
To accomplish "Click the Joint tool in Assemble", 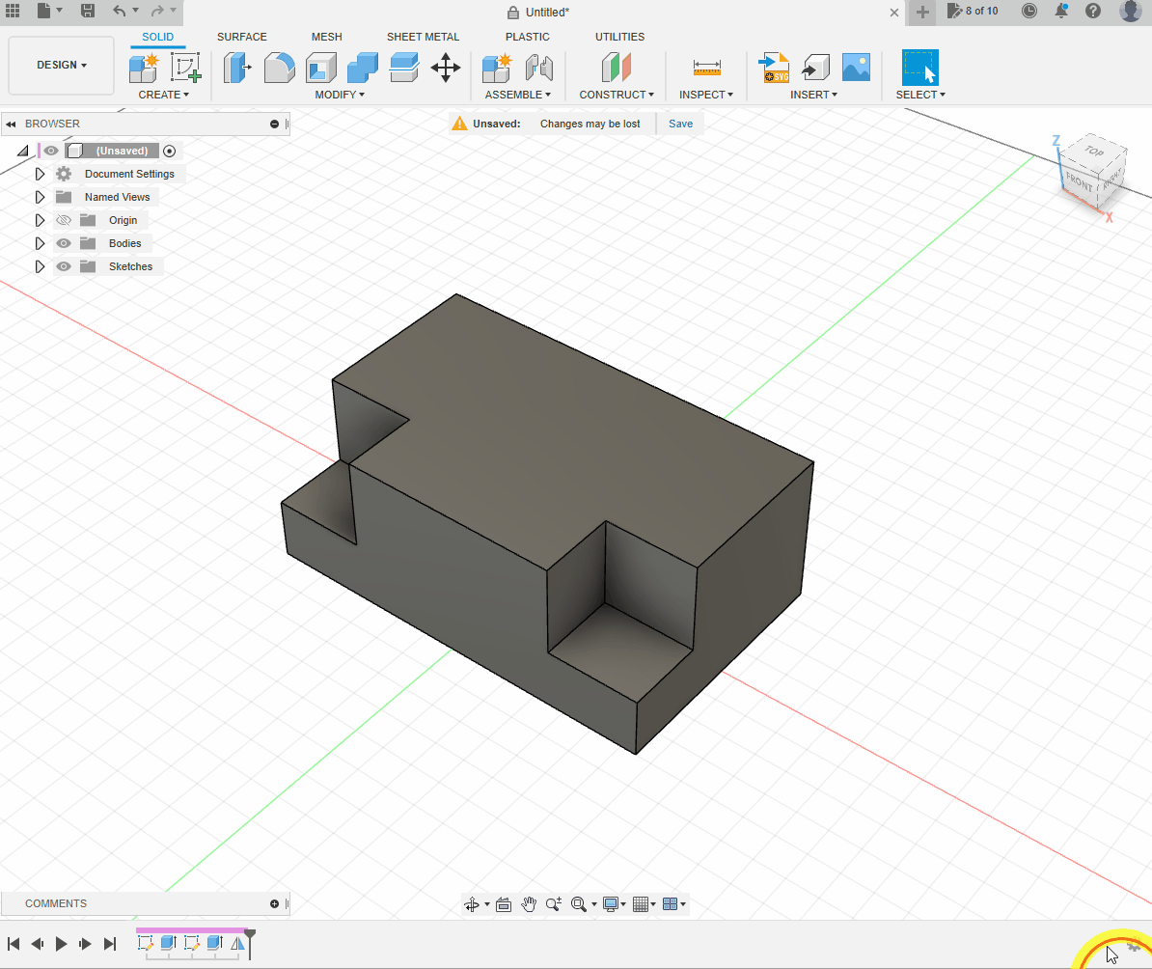I will (538, 68).
